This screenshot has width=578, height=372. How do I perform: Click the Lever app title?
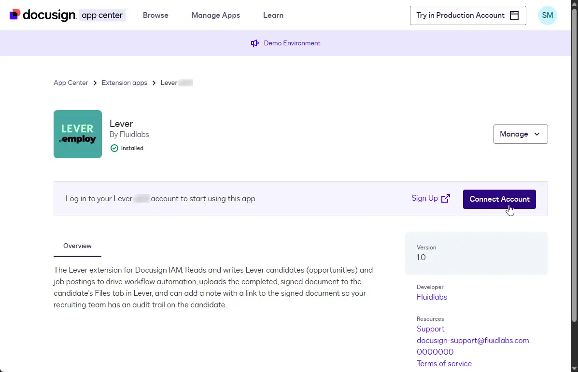[121, 124]
